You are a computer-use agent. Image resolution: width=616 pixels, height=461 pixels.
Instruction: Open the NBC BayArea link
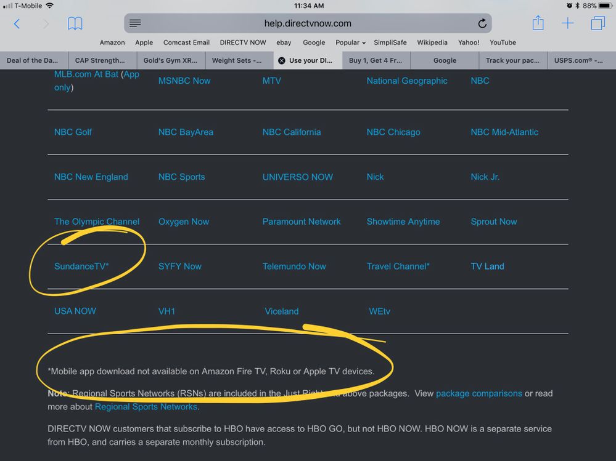pyautogui.click(x=186, y=132)
